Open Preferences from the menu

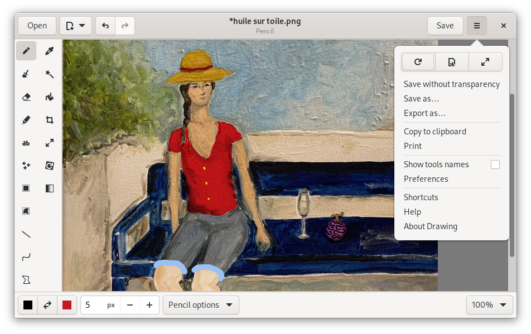(x=426, y=178)
